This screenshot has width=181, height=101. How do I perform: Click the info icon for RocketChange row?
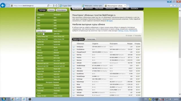(x=74, y=76)
